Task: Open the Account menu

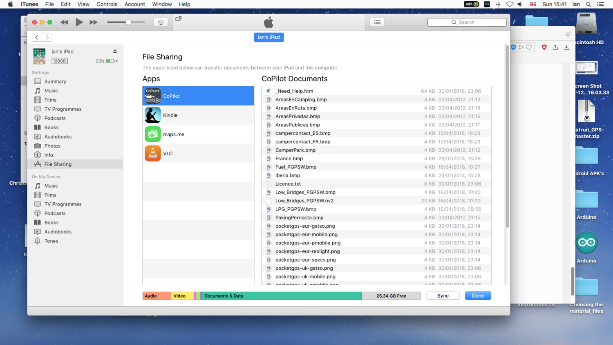Action: pos(135,4)
